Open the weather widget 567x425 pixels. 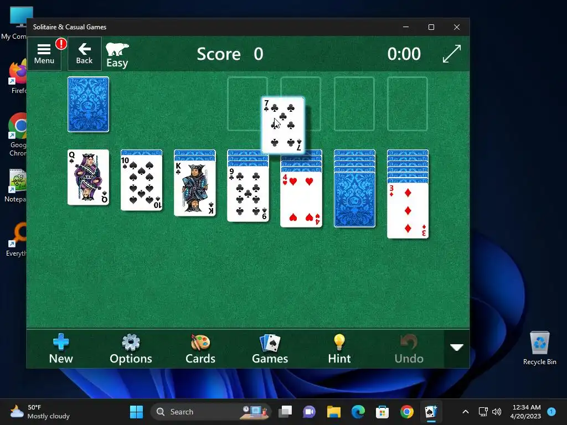point(40,412)
